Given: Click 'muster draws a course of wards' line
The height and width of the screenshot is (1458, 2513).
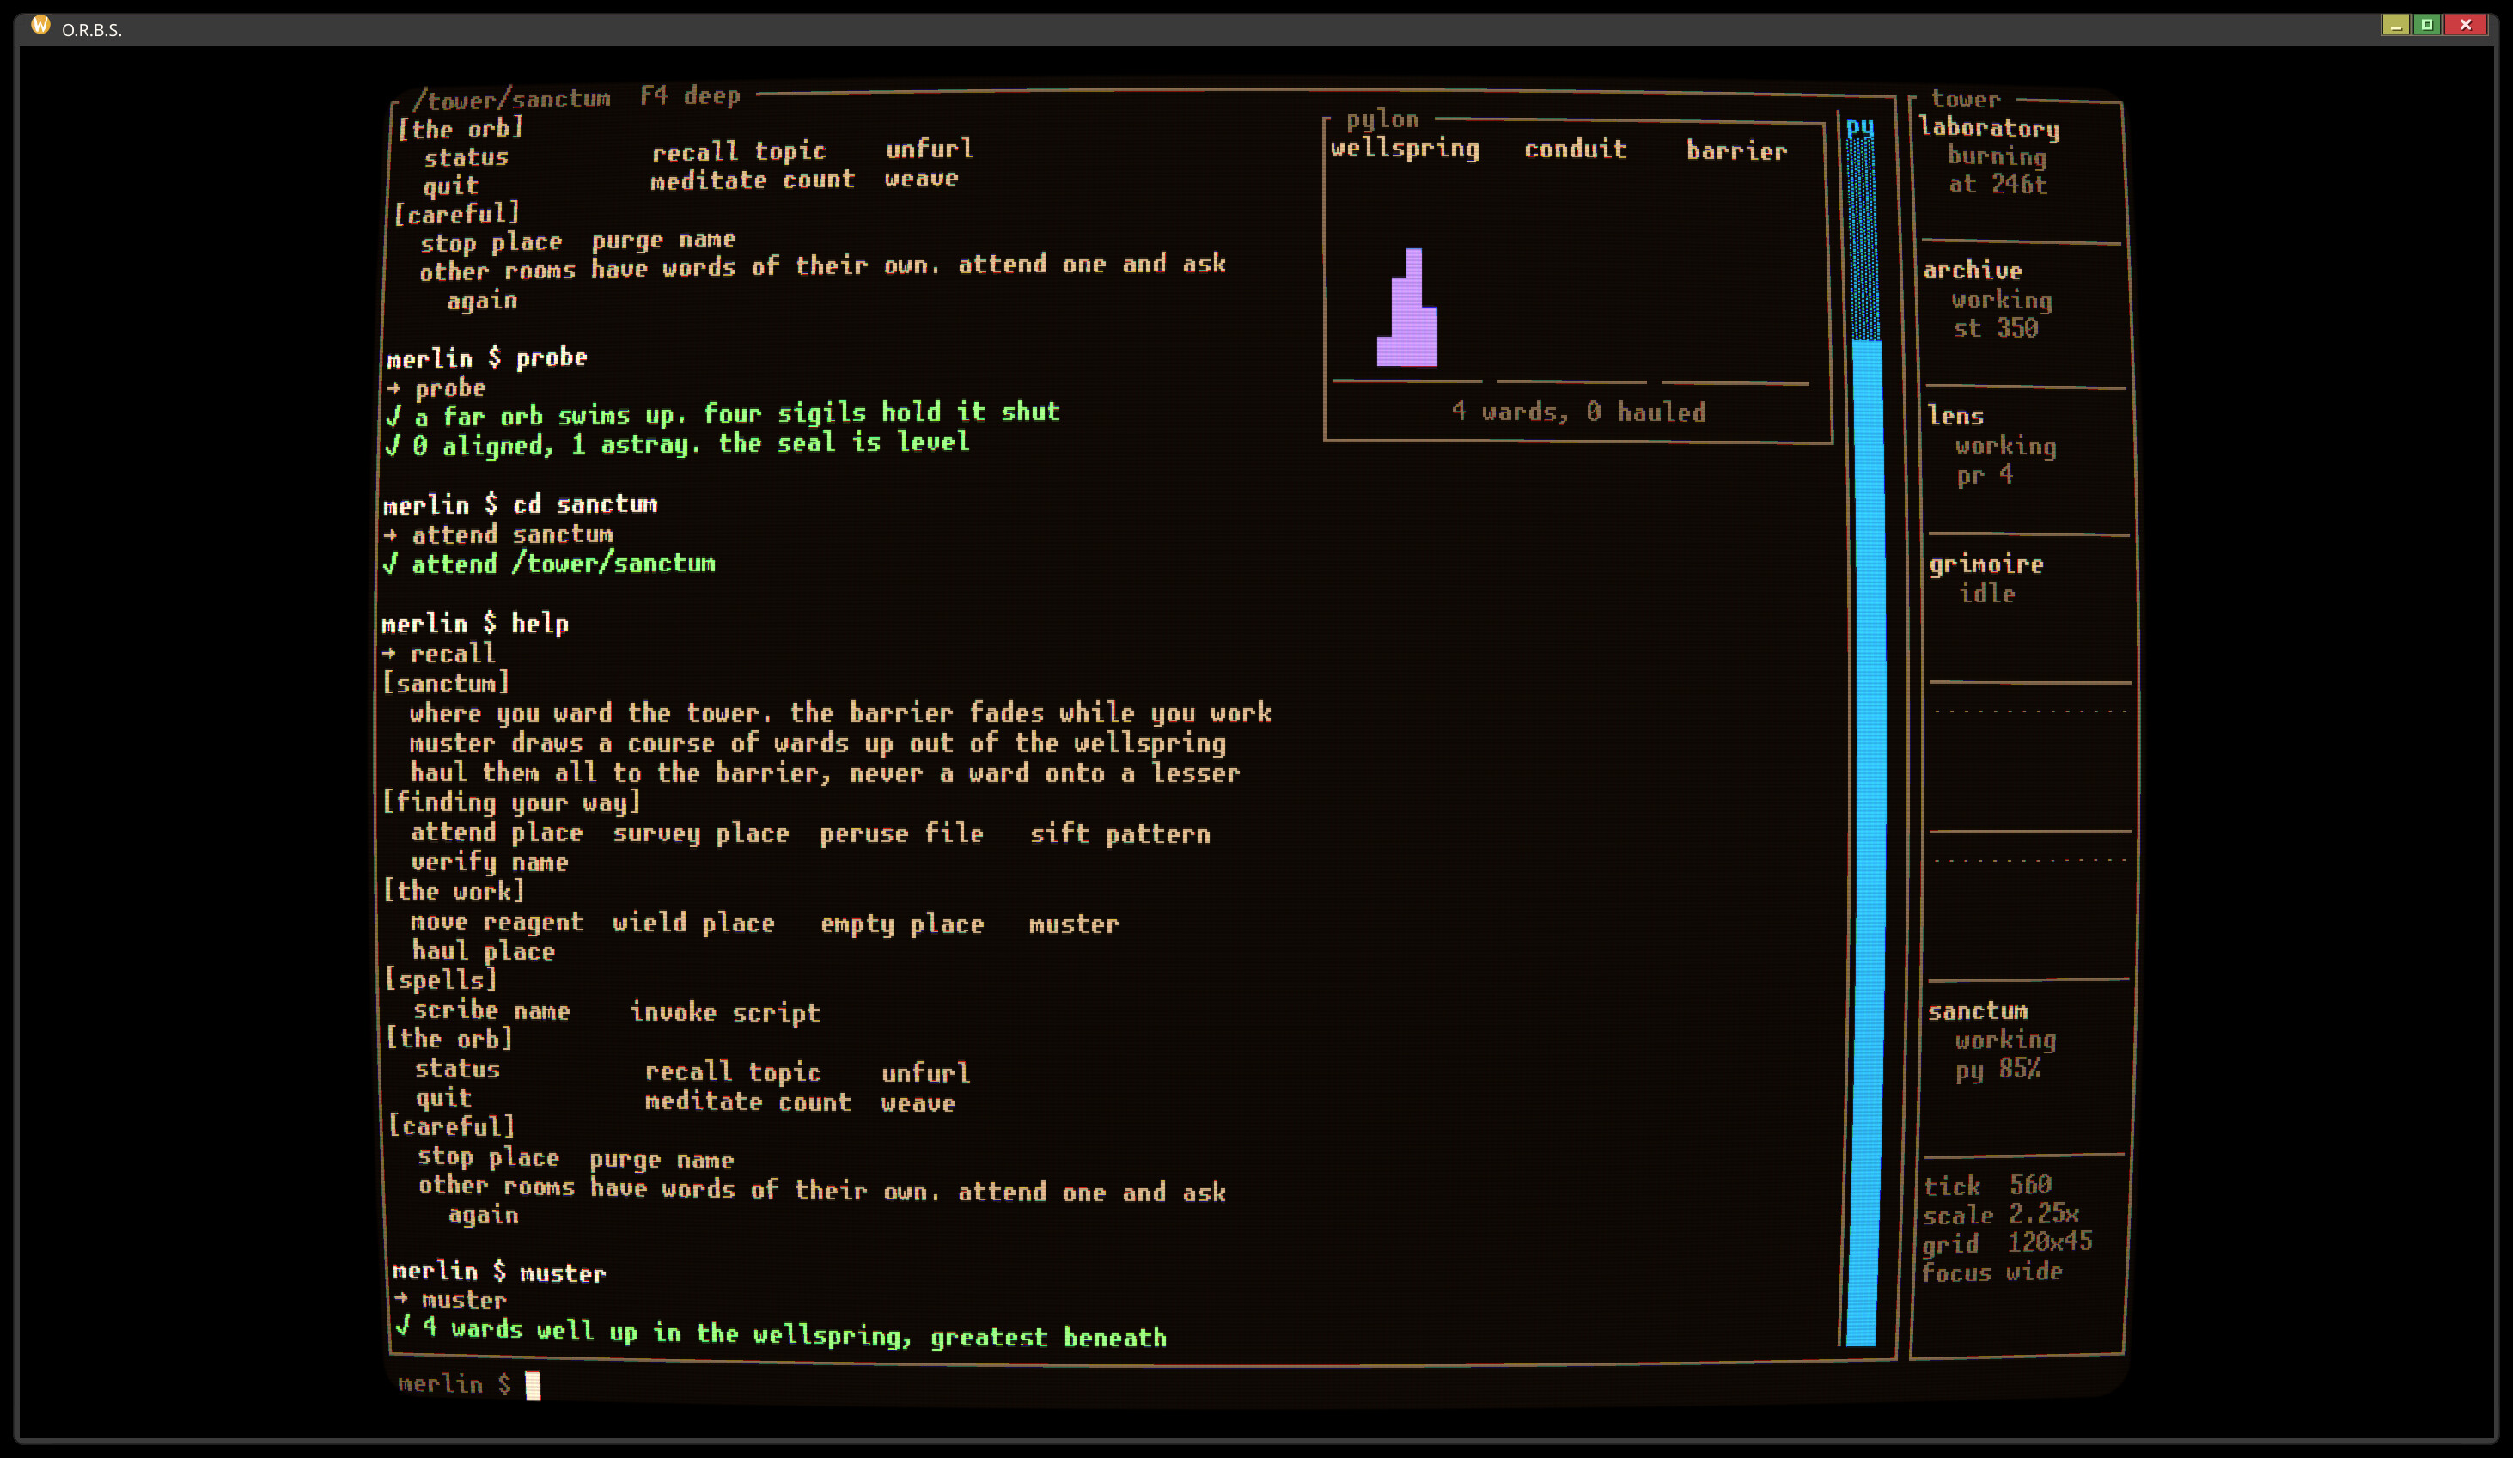Looking at the screenshot, I should pyautogui.click(x=818, y=744).
